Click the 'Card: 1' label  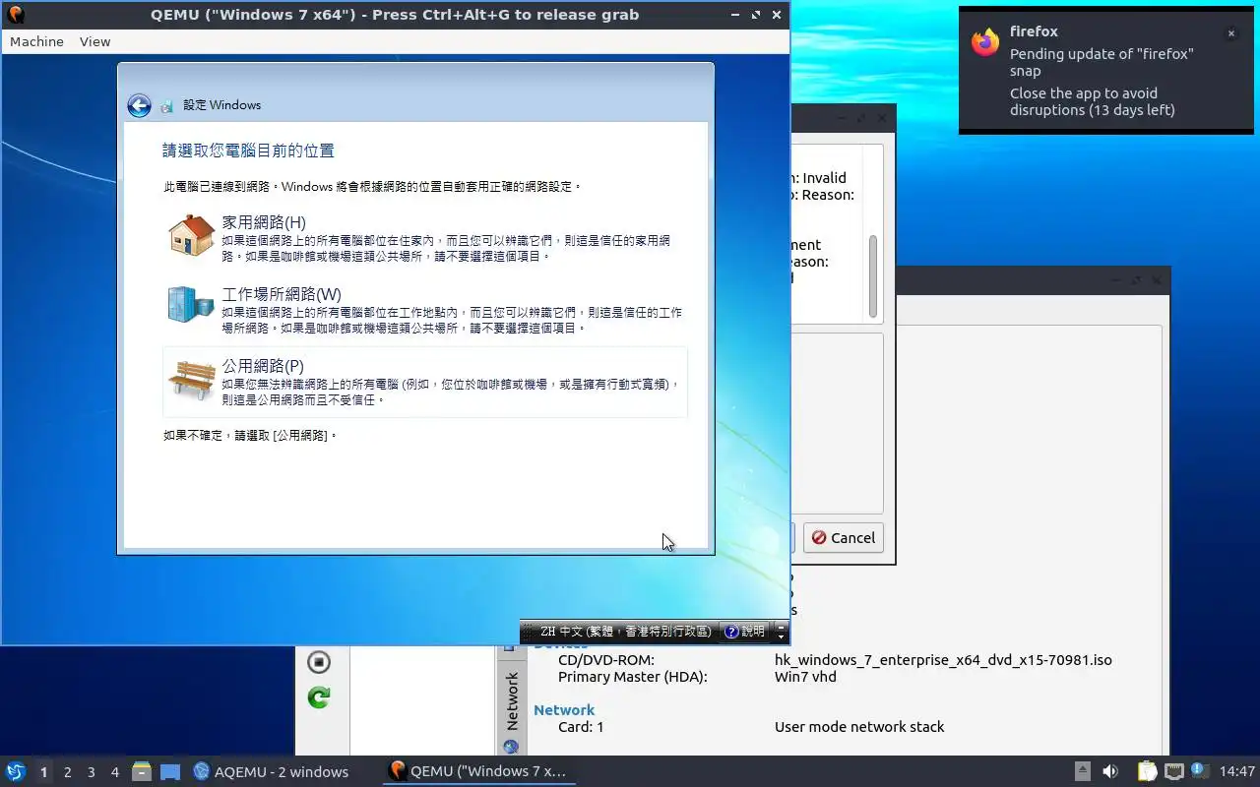[x=581, y=727]
